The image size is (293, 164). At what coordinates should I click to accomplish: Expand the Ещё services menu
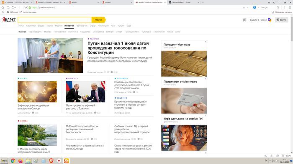pyautogui.click(x=129, y=26)
